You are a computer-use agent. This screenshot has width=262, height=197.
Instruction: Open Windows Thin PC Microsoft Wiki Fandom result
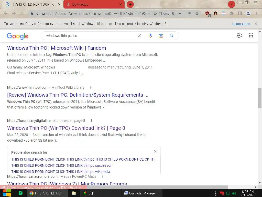[57, 48]
